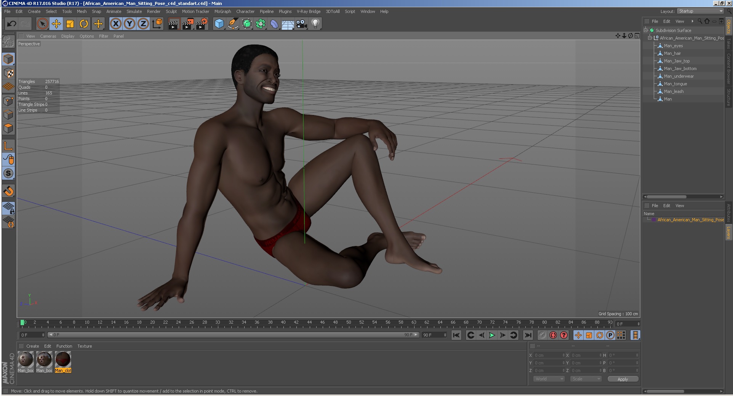Click Object Manager horizontal scrollbar
This screenshot has height=396, width=733.
click(x=667, y=197)
